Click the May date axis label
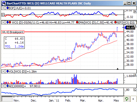Screen dimensions: 137x102 [x=116, y=100]
